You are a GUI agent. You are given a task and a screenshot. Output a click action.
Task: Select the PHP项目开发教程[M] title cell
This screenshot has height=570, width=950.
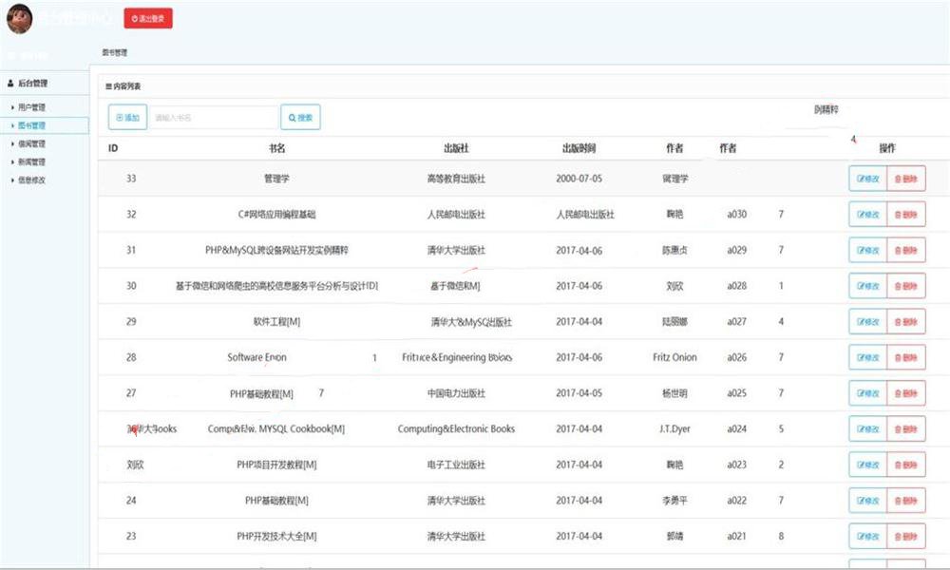(276, 465)
